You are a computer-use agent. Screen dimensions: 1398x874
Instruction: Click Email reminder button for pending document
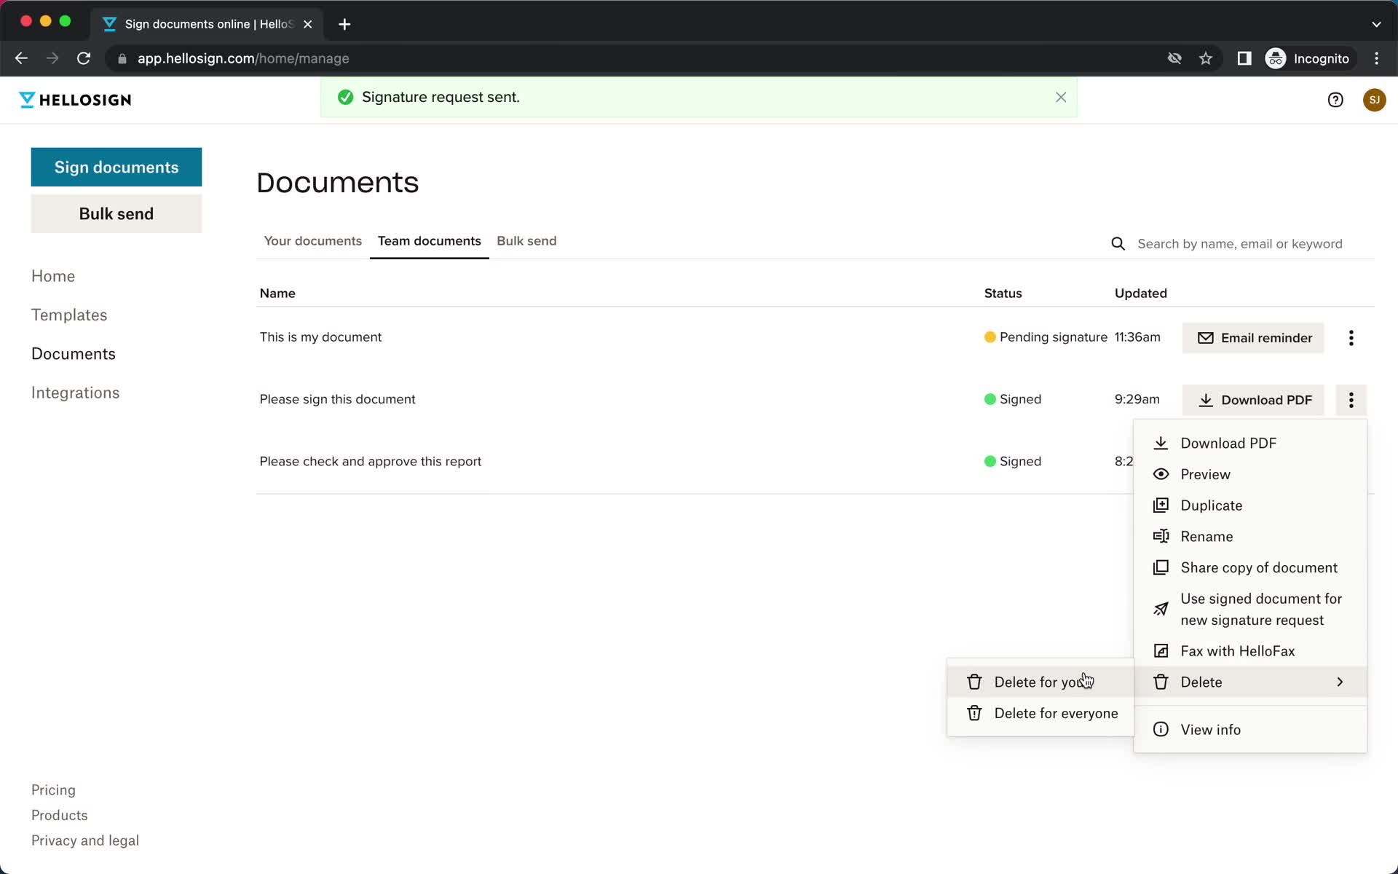pyautogui.click(x=1255, y=337)
